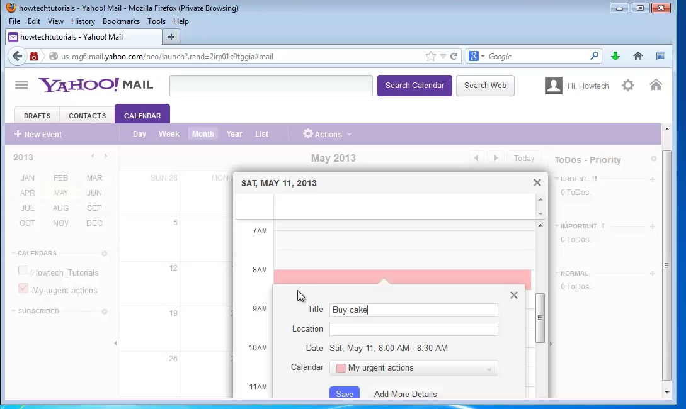
Task: Select the Calendar tab
Action: click(142, 115)
